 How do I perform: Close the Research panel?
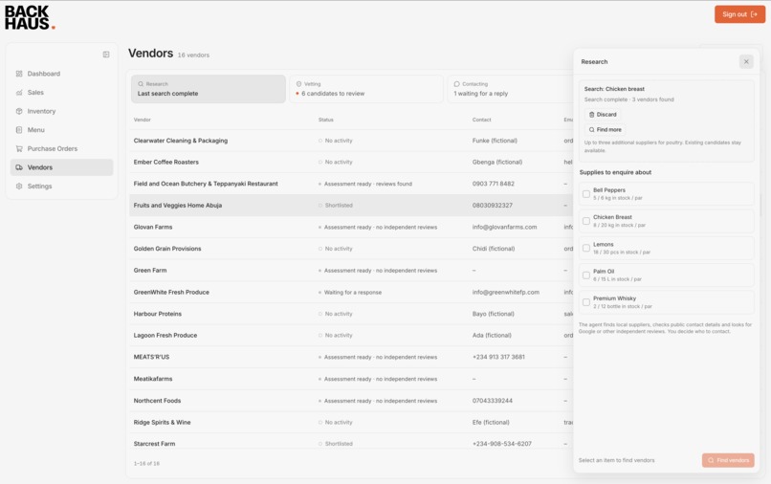click(x=746, y=61)
